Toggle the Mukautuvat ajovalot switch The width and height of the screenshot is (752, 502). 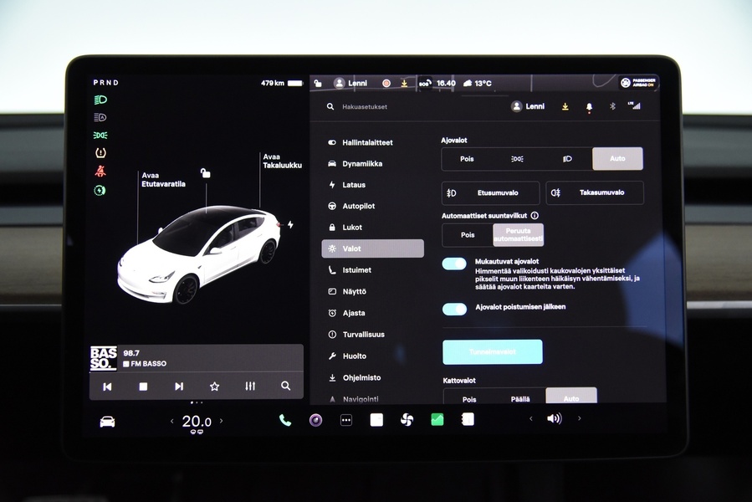click(x=453, y=263)
